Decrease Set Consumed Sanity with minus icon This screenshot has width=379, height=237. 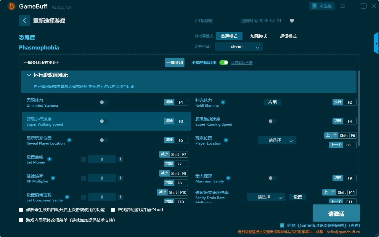pyautogui.click(x=83, y=197)
